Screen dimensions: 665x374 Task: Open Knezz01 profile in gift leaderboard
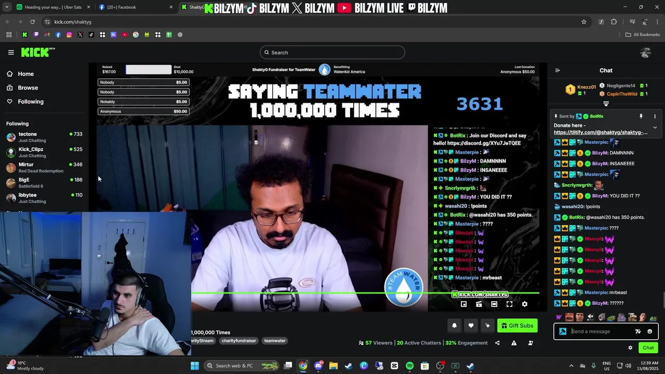(587, 87)
